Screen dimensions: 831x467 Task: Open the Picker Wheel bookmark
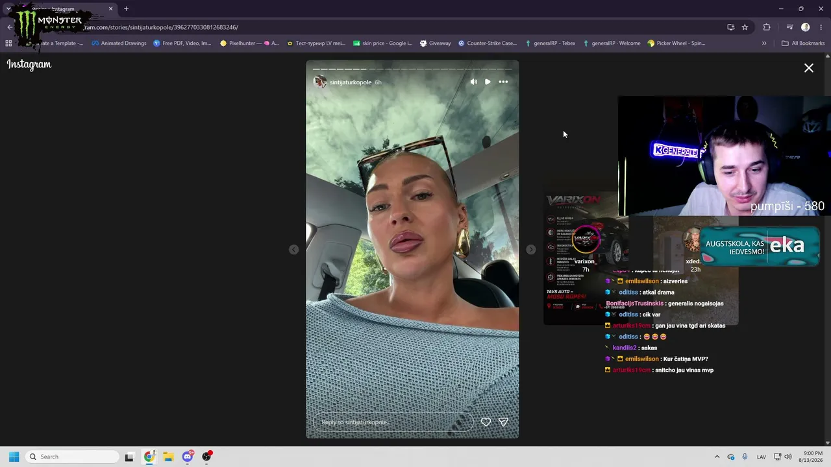pos(676,43)
